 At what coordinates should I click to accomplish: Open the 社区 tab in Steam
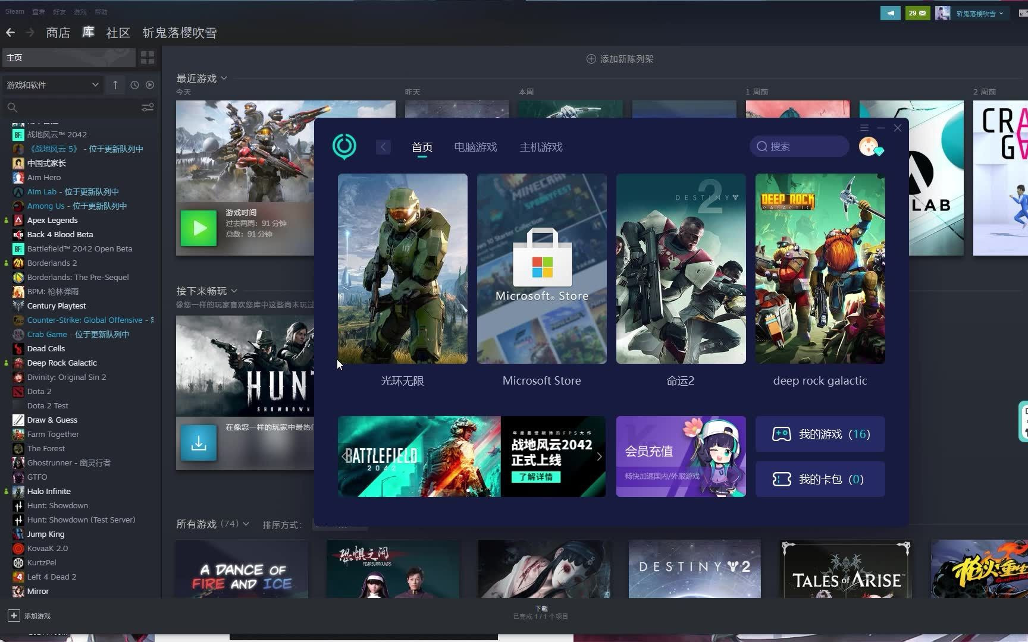pyautogui.click(x=118, y=33)
